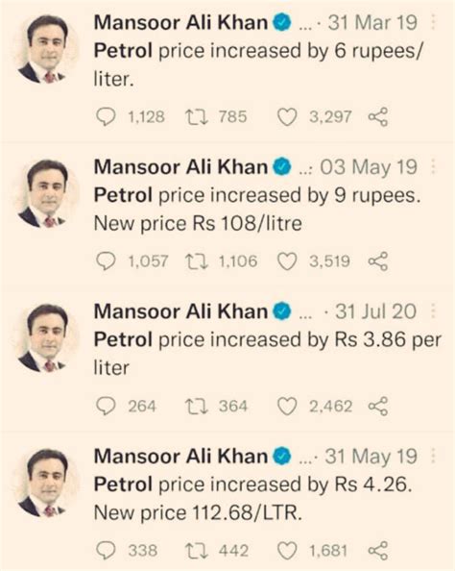The image size is (455, 571).
Task: Open profile photo on the 31 Jul 20 tweet
Action: pos(47,337)
